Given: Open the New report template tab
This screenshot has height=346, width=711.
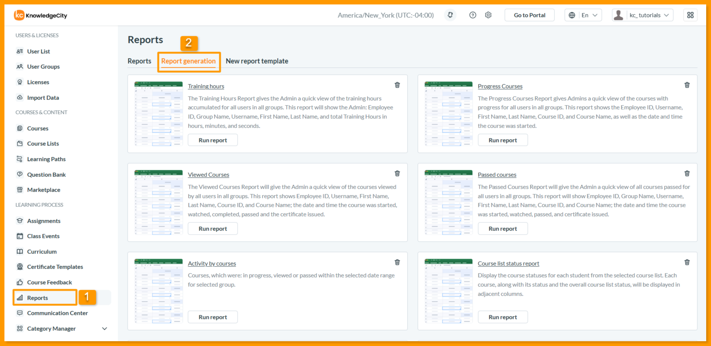Looking at the screenshot, I should click(257, 61).
